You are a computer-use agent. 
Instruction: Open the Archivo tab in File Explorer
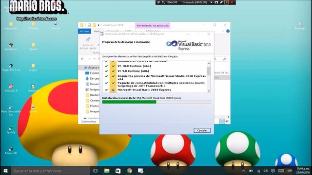[x=84, y=31]
